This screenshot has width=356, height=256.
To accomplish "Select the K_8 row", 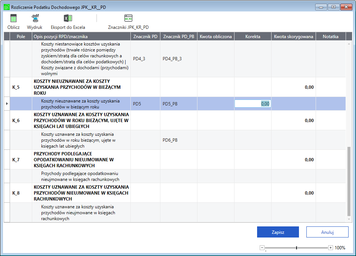I will click(16, 193).
